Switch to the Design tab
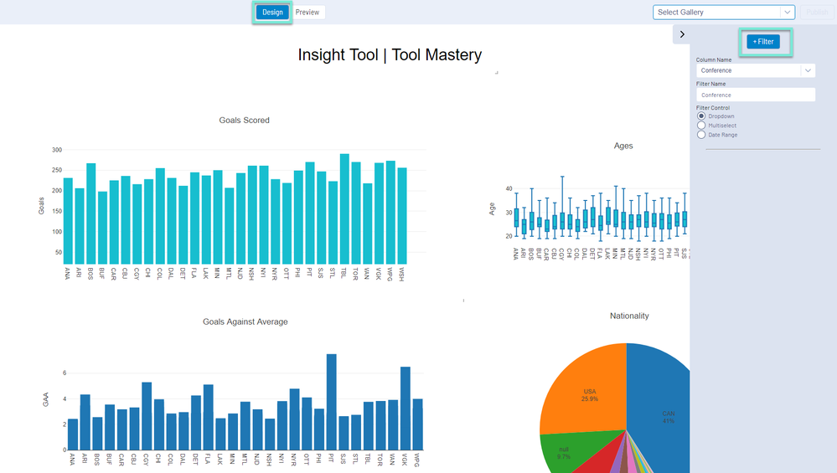 (272, 13)
